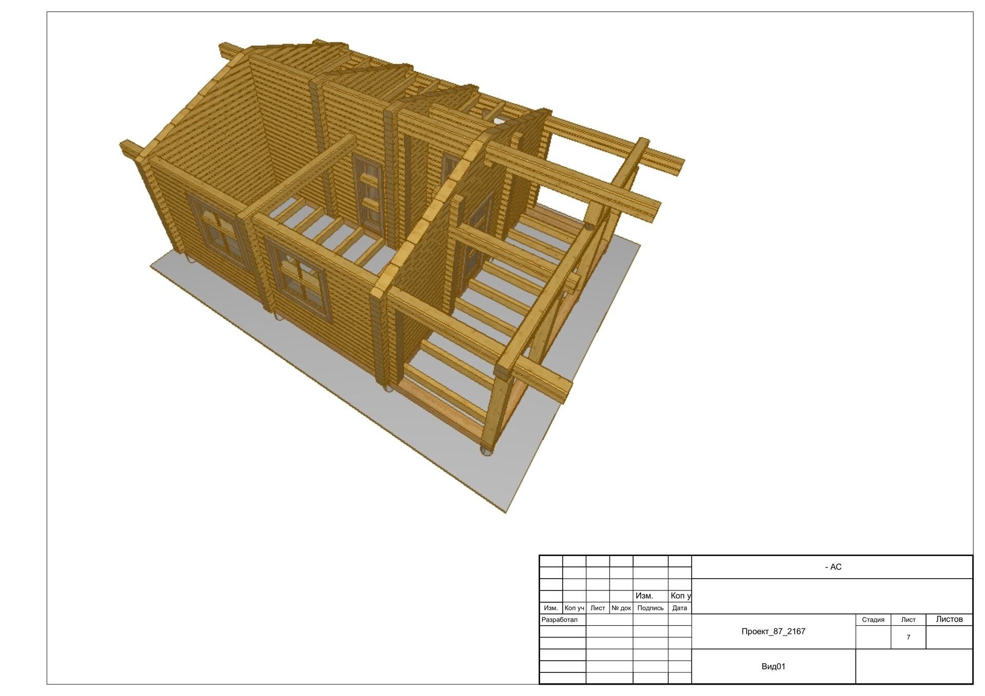
Task: Click the 'Коп уч' column label
Action: tap(574, 608)
